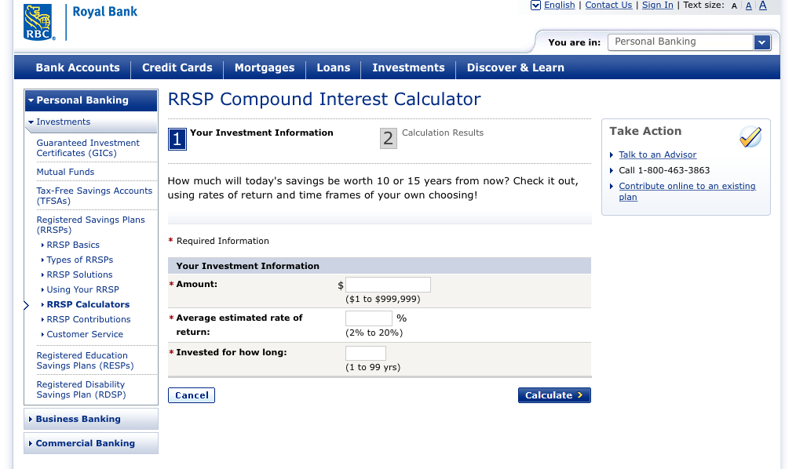796x469 pixels.
Task: Open Registered Savings Plans (RRSPs)
Action: click(x=91, y=224)
